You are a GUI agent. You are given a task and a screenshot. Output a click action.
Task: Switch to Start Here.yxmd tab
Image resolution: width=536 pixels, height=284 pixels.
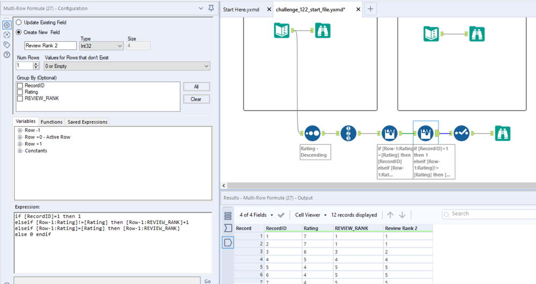click(x=241, y=9)
